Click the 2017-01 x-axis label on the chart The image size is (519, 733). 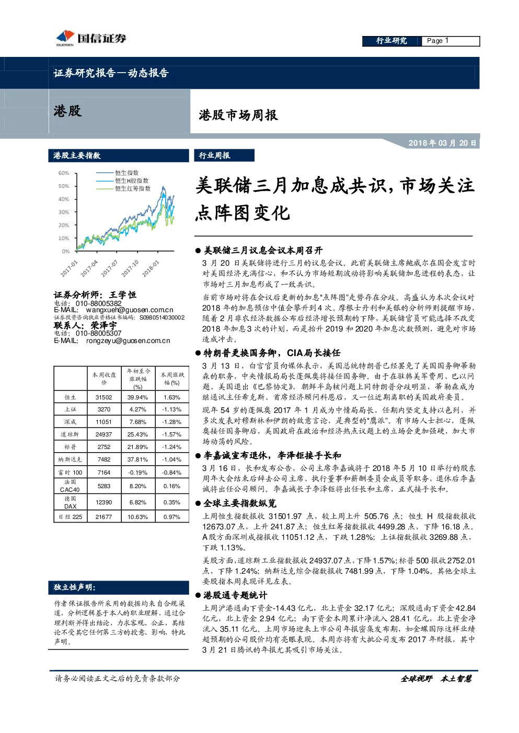[x=69, y=268]
